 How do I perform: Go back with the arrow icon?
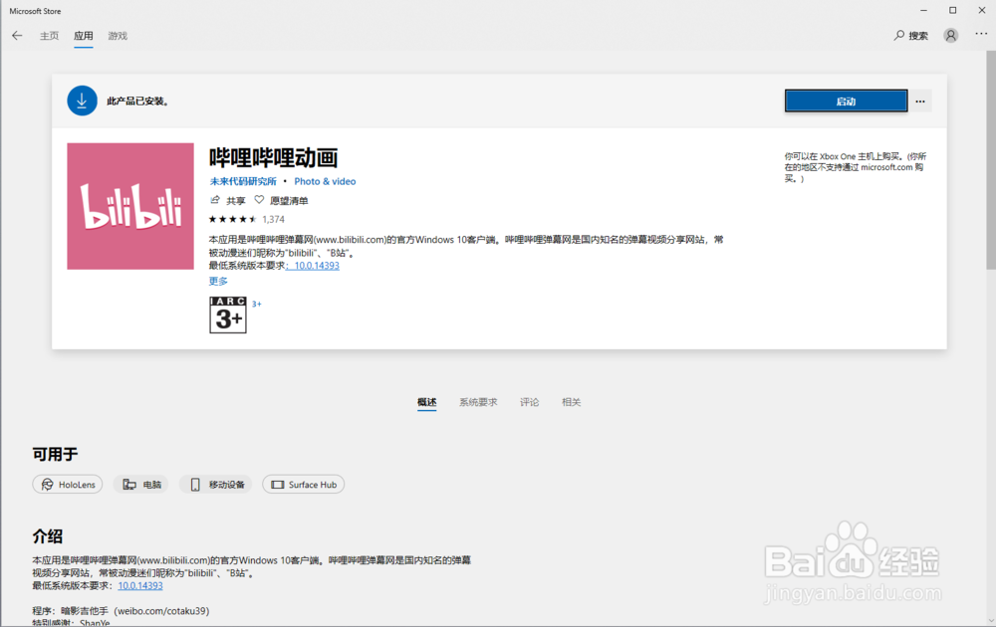17,36
